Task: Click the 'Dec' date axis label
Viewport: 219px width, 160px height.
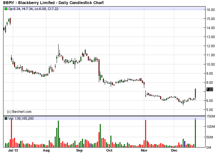Action: pyautogui.click(x=174, y=150)
